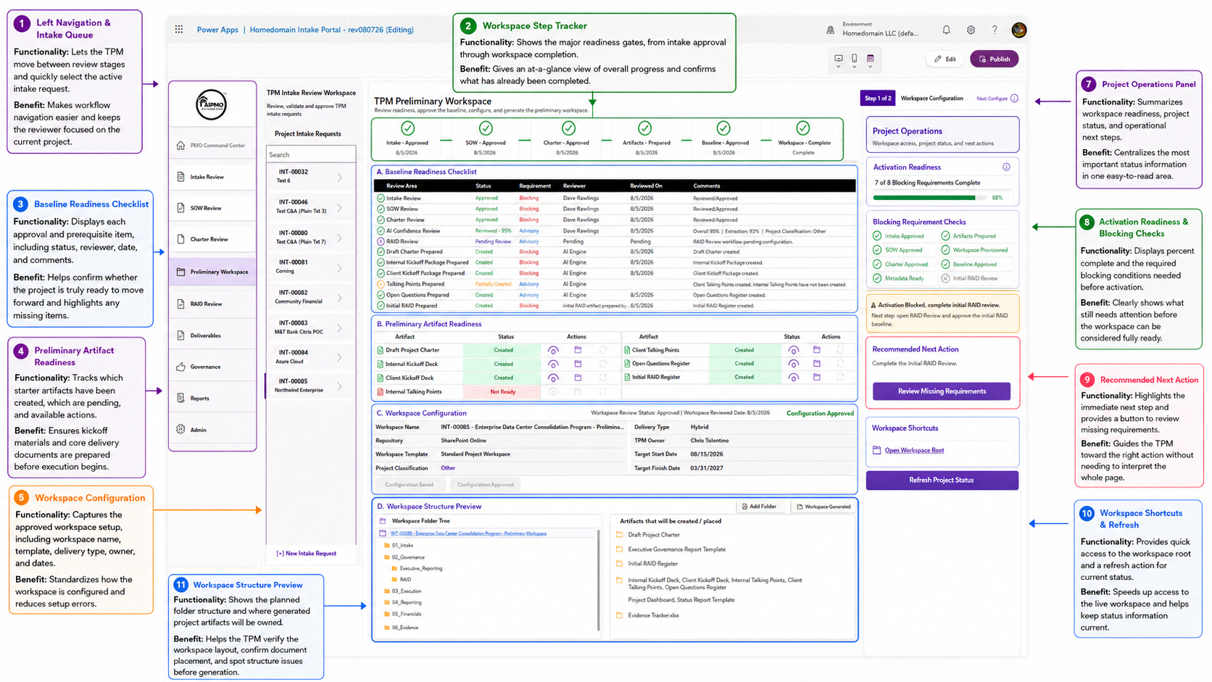Toggle the Artifacts Prepared blocking check
Image resolution: width=1212 pixels, height=682 pixels.
(945, 236)
